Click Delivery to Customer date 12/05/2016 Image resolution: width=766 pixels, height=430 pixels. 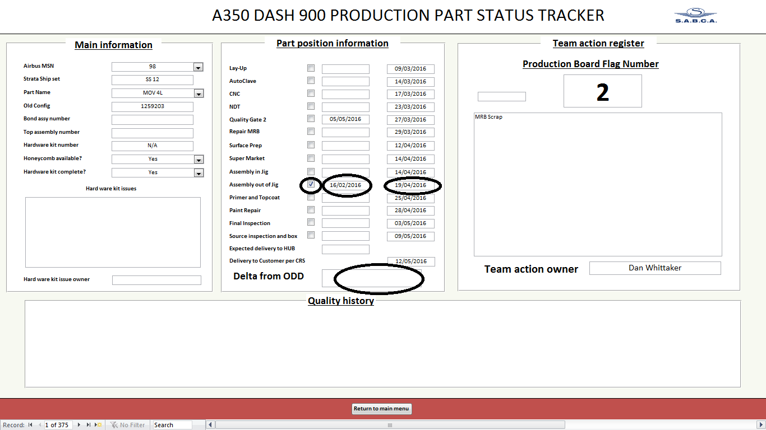[411, 262]
